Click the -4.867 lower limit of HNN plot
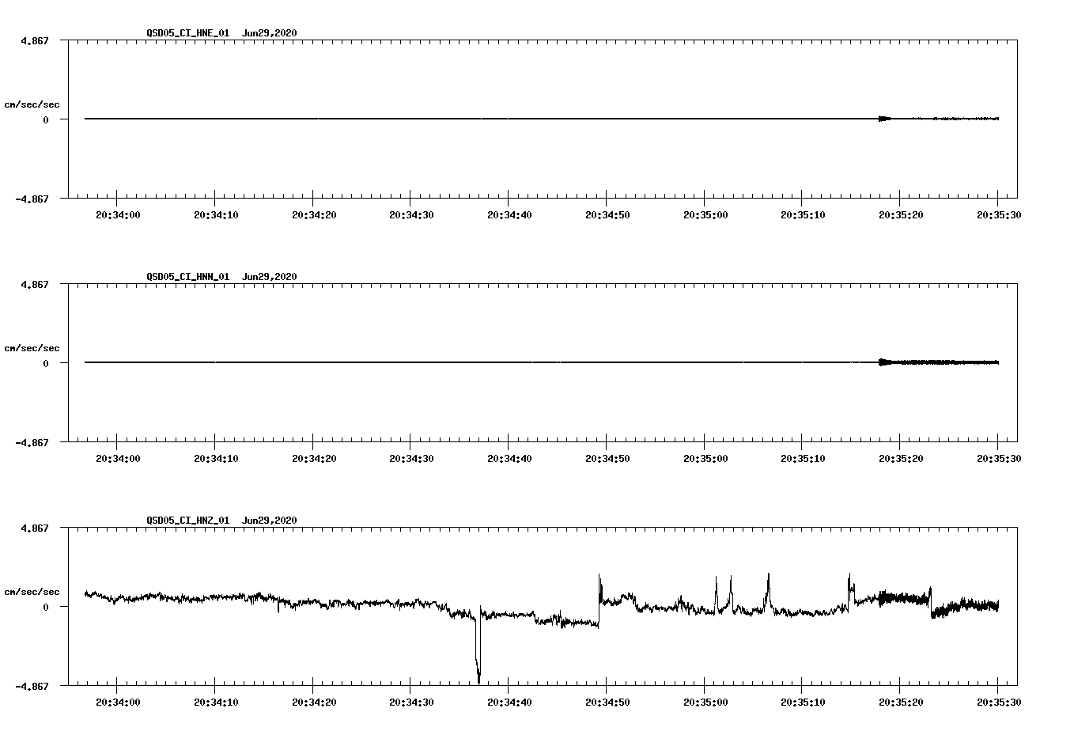This screenshot has height=731, width=1074. (32, 442)
